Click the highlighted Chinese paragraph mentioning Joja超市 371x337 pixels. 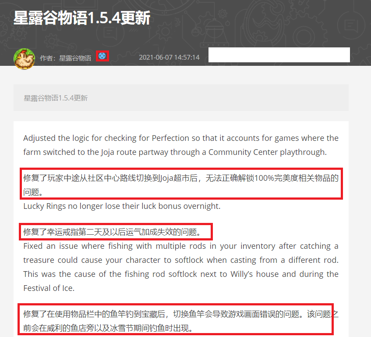181,185
